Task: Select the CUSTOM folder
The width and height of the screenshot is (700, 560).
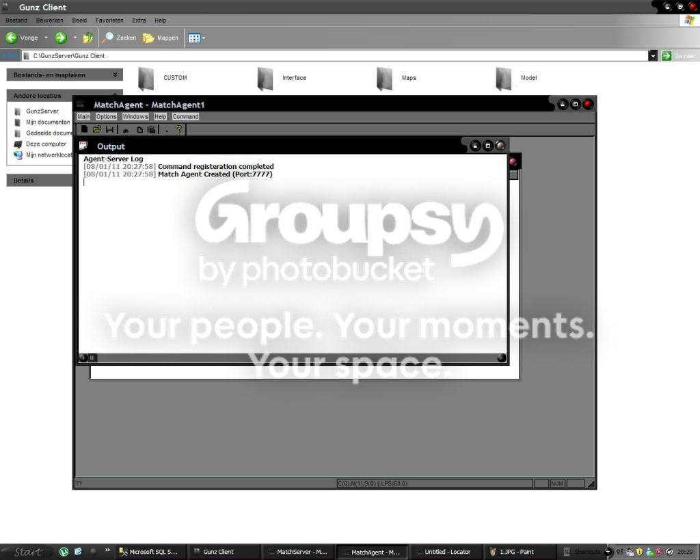Action: [163, 78]
